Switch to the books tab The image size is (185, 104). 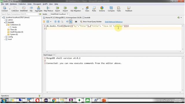point(45,14)
